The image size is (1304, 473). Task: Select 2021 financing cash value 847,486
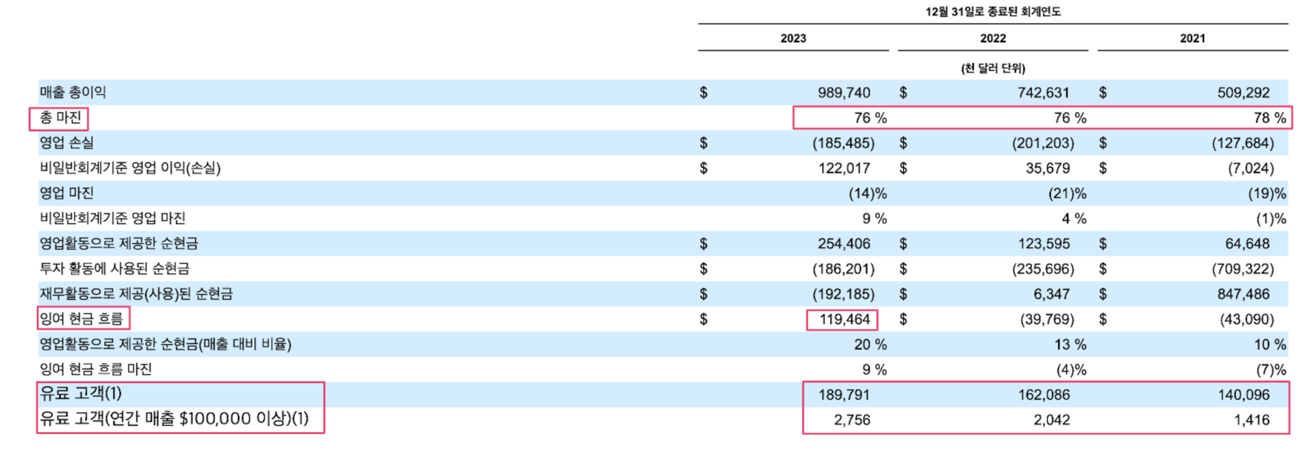coord(1243,294)
